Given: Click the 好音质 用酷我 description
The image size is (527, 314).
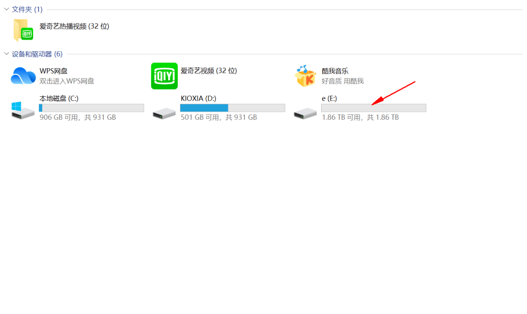Looking at the screenshot, I should click(x=343, y=81).
